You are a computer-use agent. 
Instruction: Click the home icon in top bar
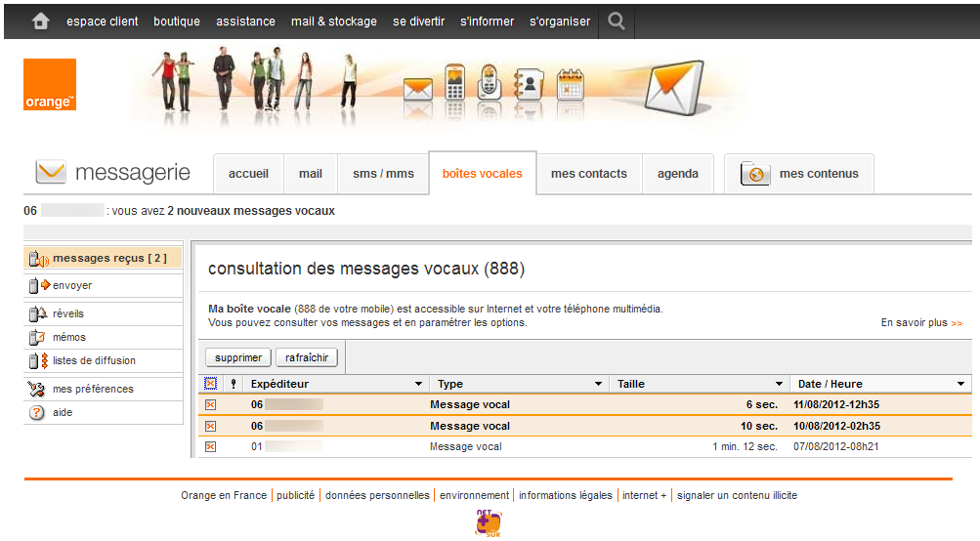40,21
